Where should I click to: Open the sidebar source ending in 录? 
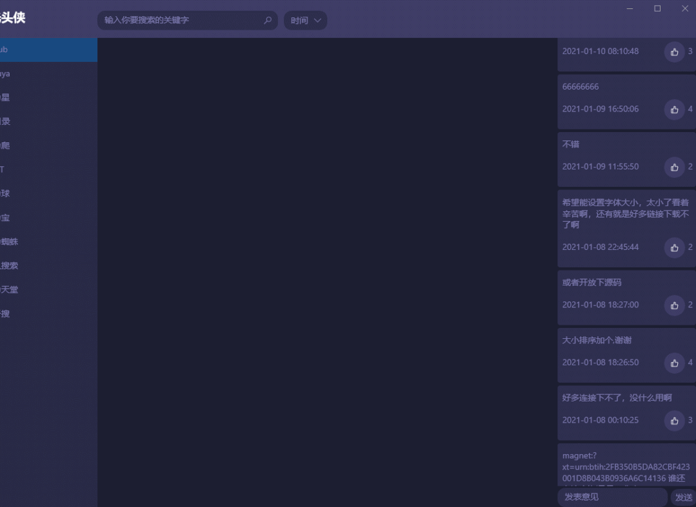(x=48, y=121)
